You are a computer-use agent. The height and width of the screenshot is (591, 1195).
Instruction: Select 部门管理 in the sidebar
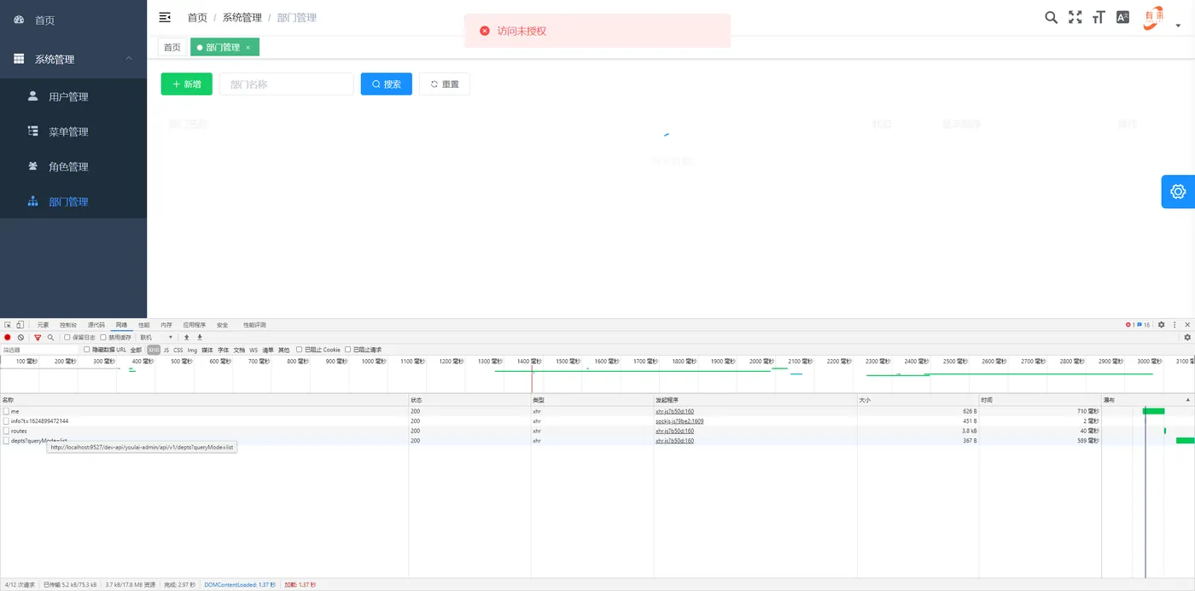coord(73,201)
